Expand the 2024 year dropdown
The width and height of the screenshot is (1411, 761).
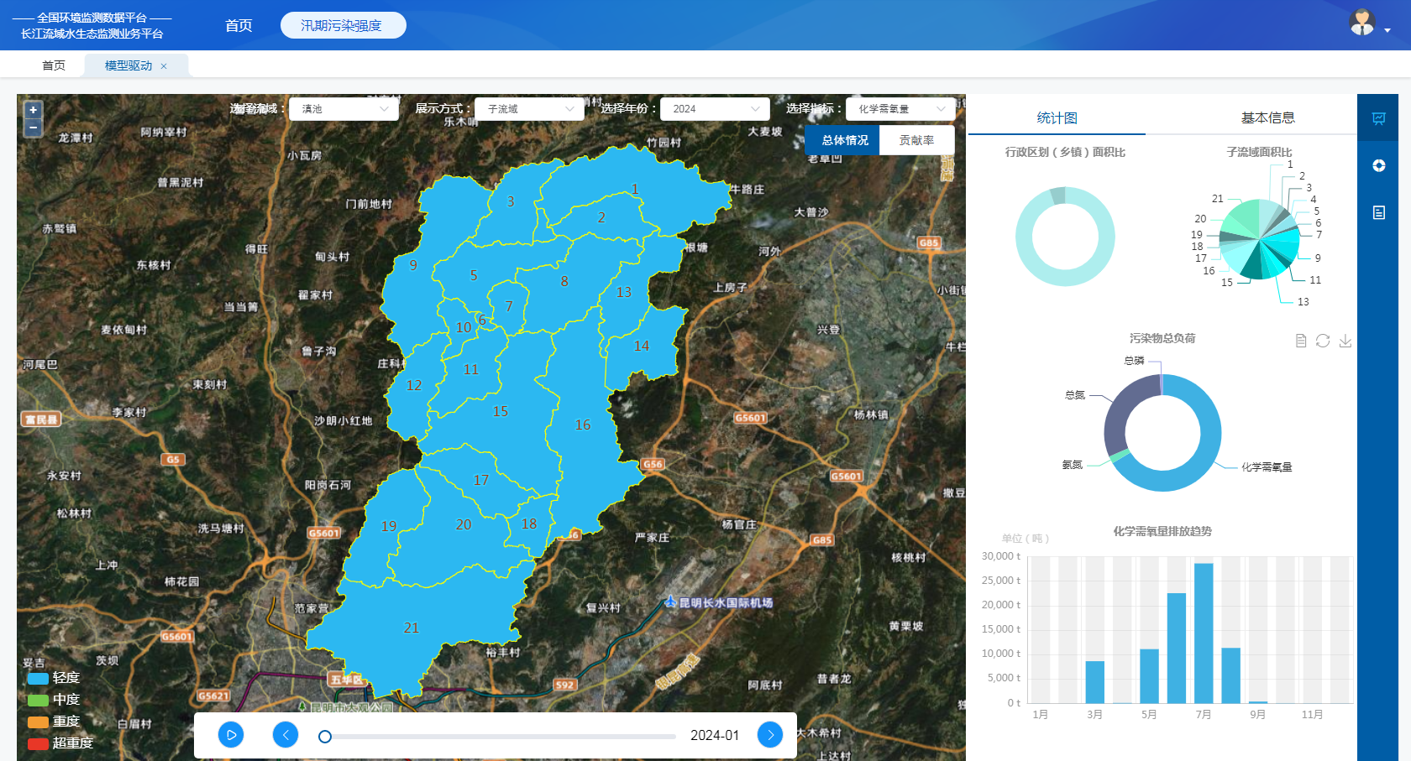click(x=715, y=109)
